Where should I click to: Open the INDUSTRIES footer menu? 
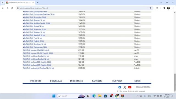coord(76,81)
